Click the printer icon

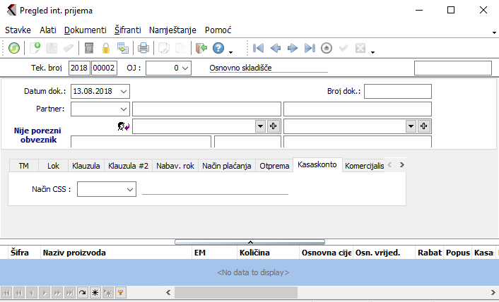[143, 48]
